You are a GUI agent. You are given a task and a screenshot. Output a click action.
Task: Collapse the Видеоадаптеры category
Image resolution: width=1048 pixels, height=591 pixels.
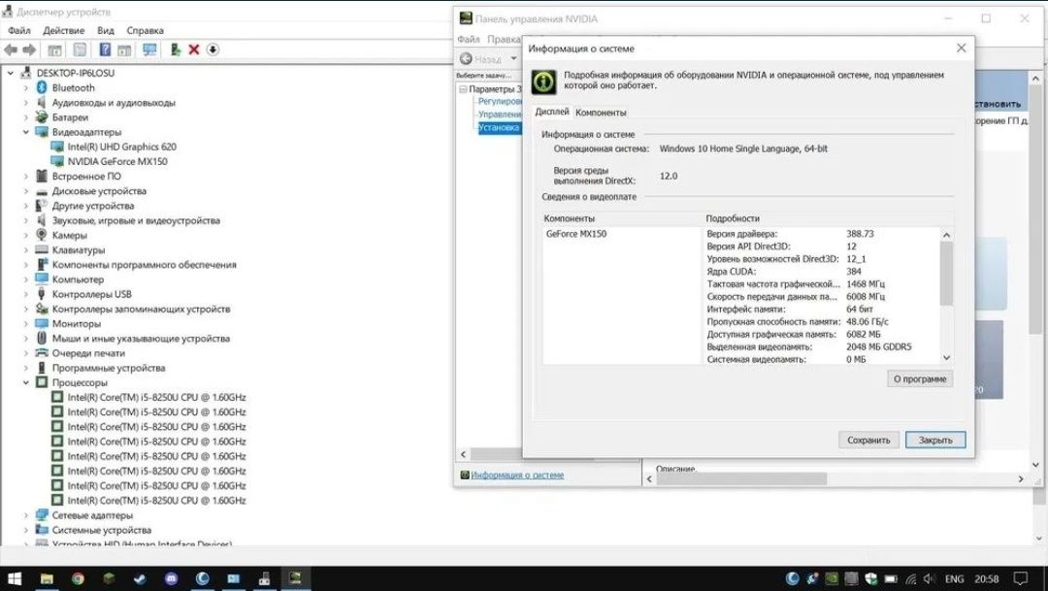(x=26, y=132)
